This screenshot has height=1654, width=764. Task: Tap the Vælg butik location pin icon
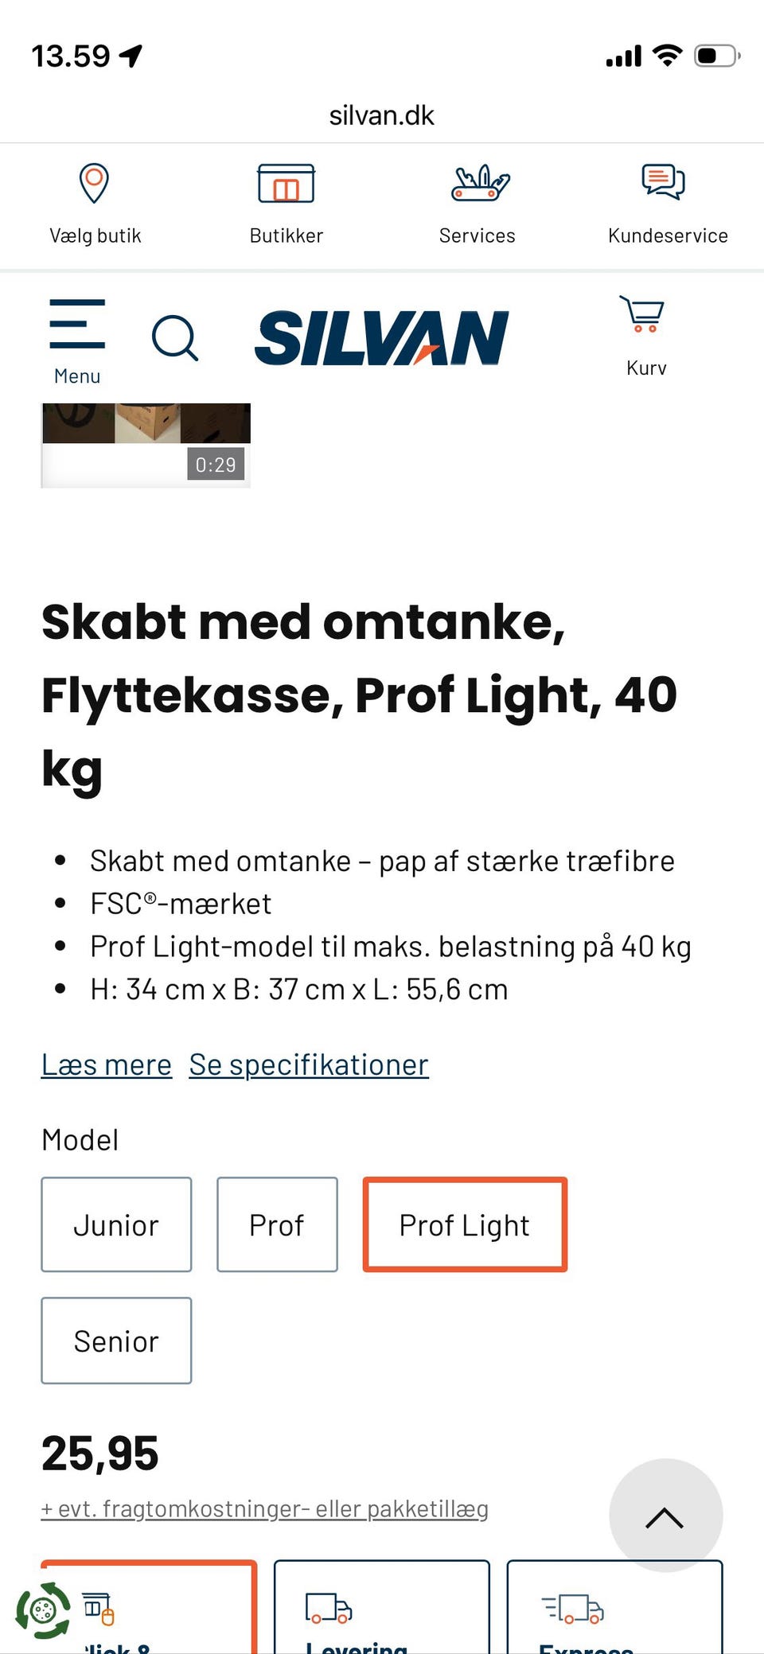coord(94,184)
